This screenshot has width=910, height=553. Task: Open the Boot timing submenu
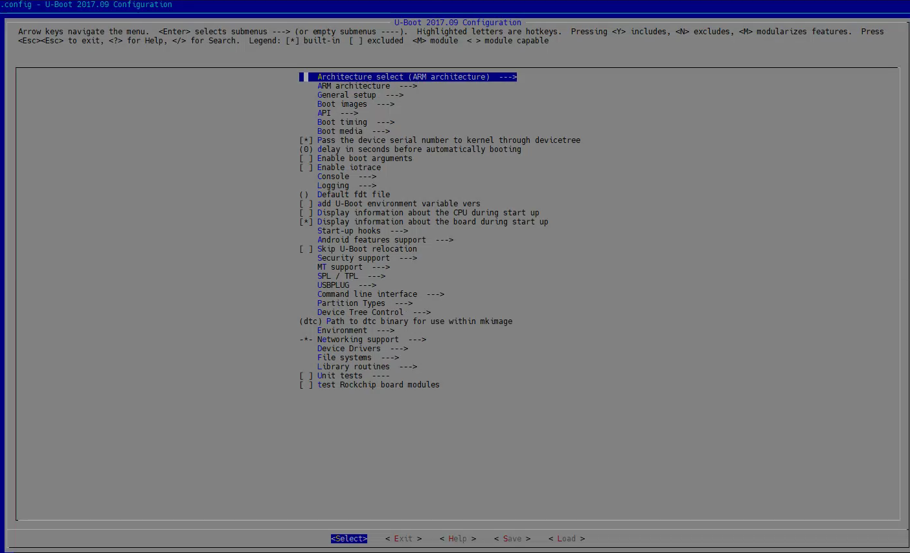tap(356, 122)
